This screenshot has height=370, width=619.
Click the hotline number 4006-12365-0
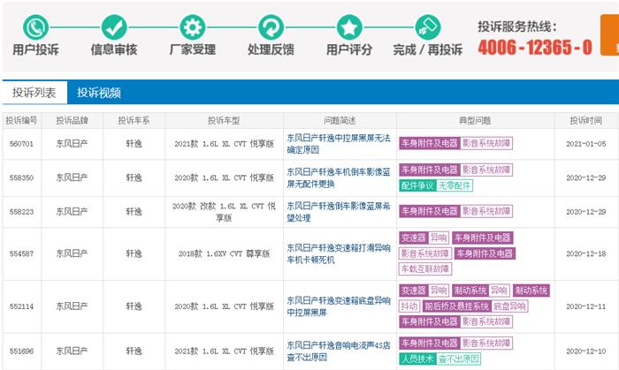pyautogui.click(x=535, y=48)
